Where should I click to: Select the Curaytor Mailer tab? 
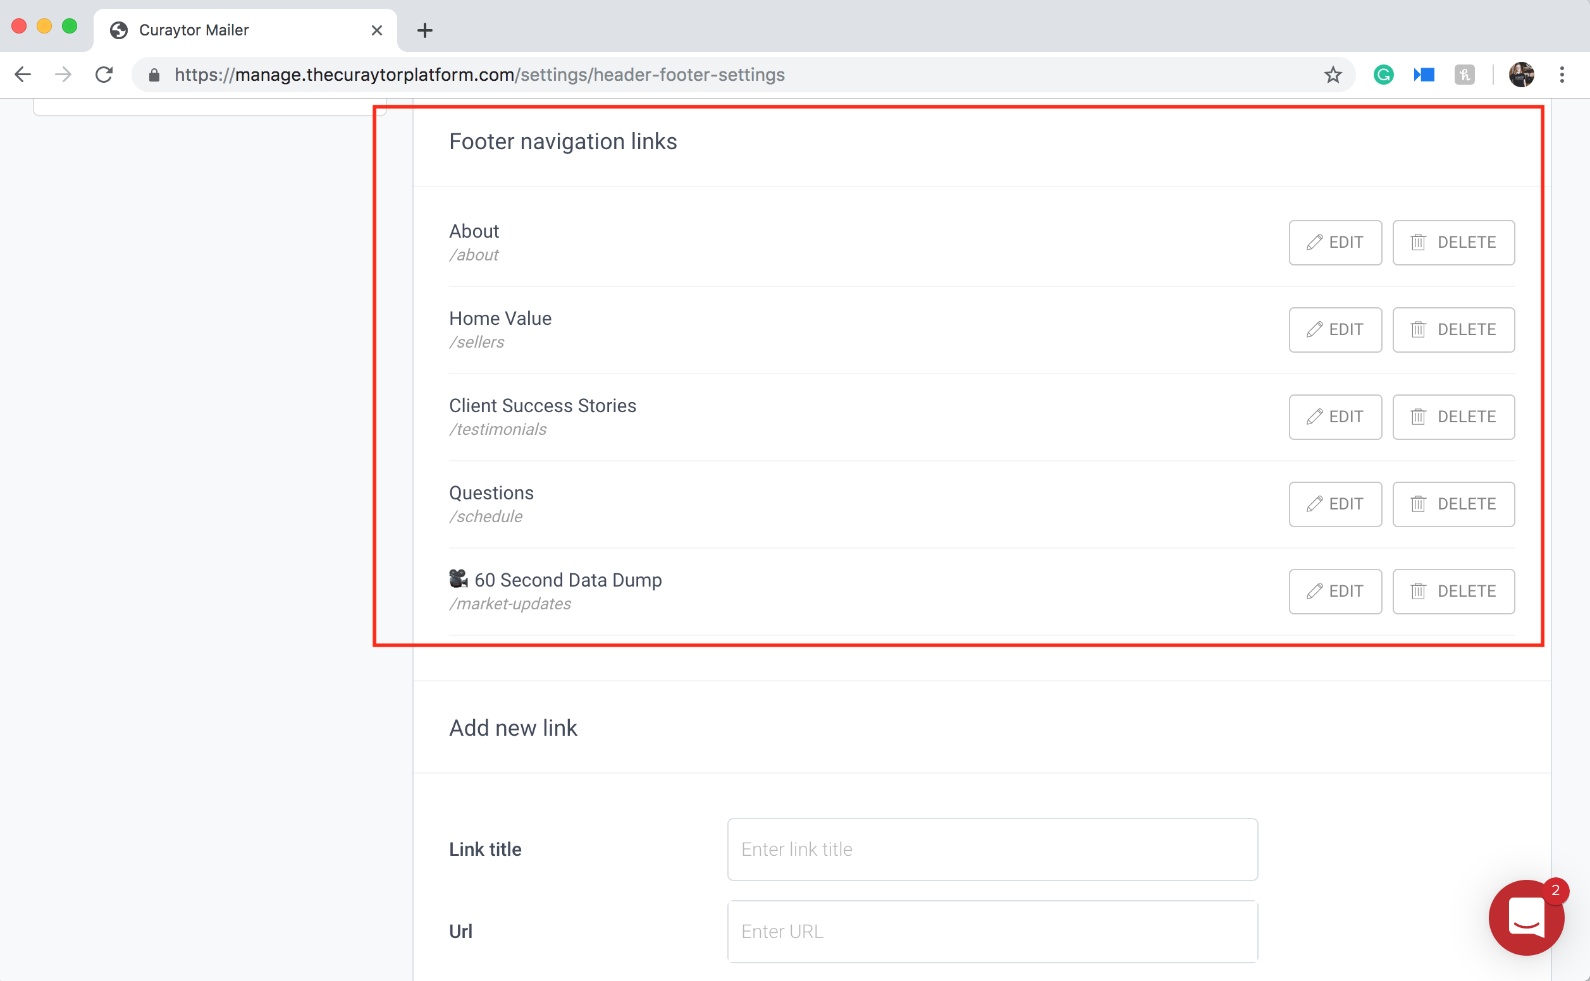(x=245, y=30)
